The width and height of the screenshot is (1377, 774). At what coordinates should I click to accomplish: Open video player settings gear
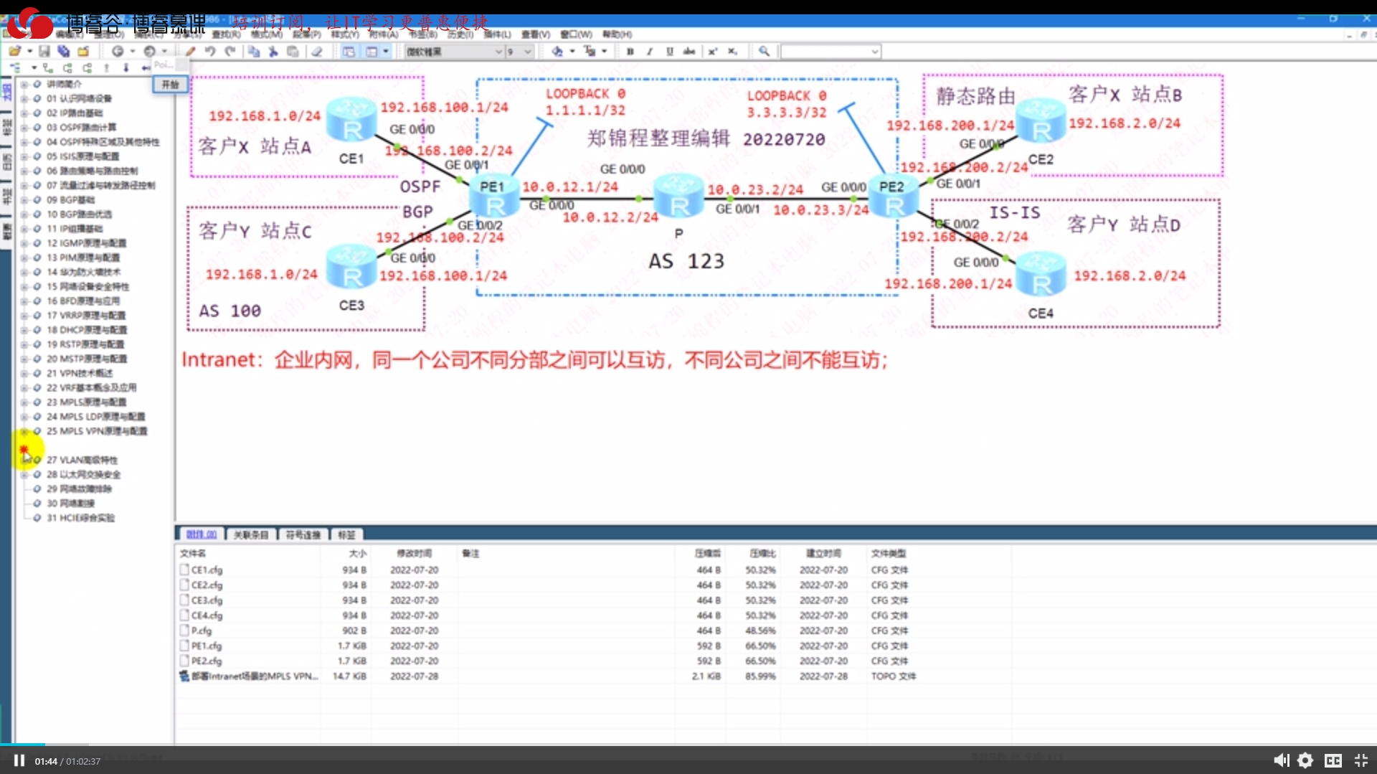pyautogui.click(x=1305, y=760)
